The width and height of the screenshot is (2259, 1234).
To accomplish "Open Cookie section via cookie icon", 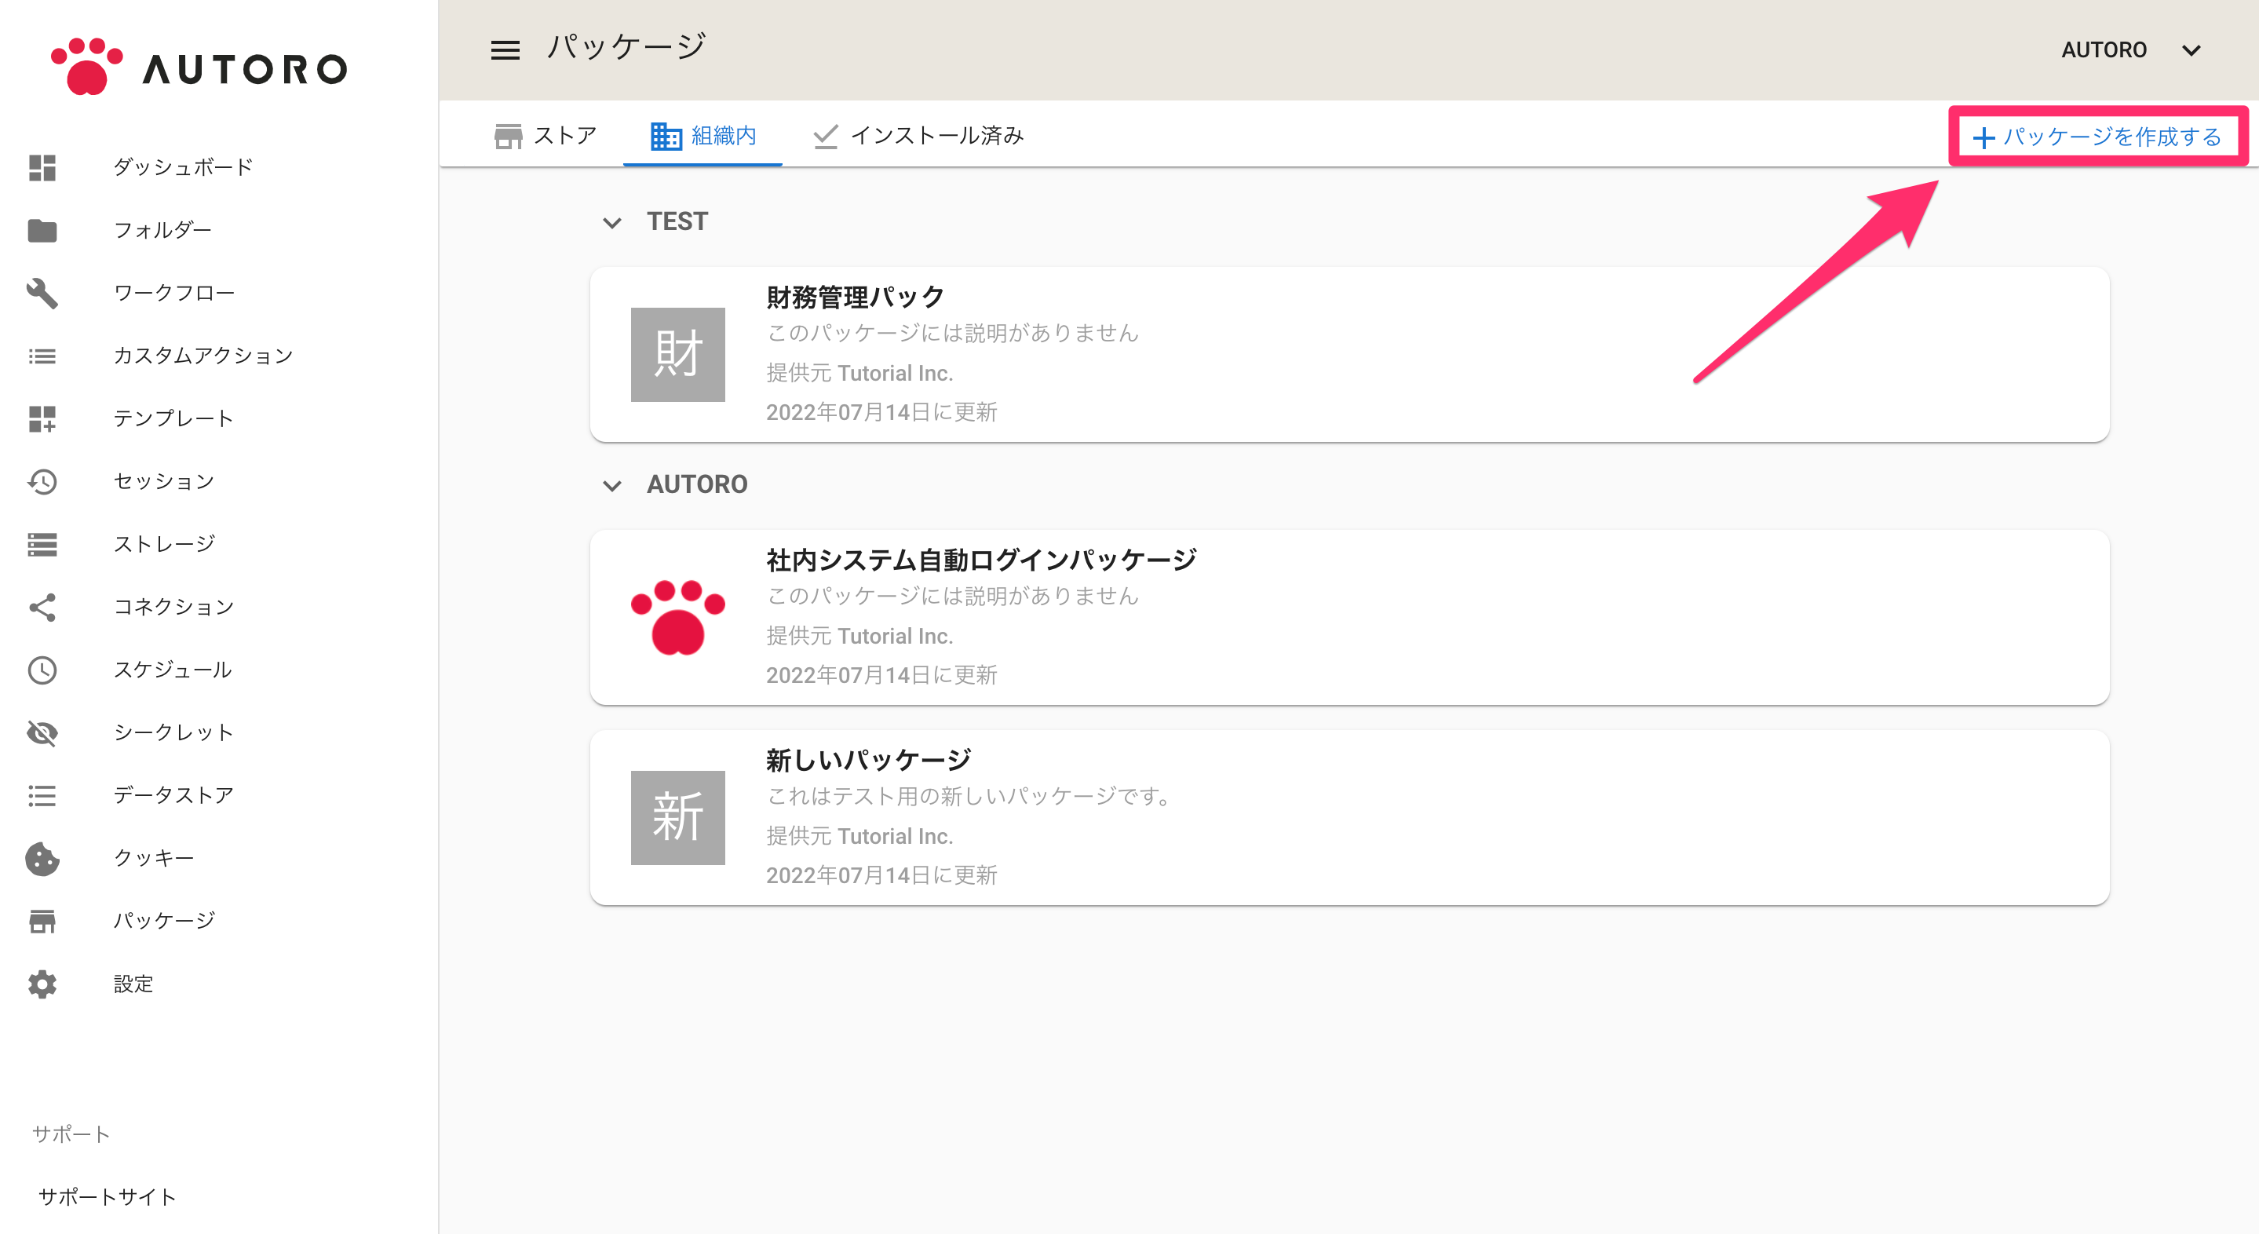I will tap(42, 859).
